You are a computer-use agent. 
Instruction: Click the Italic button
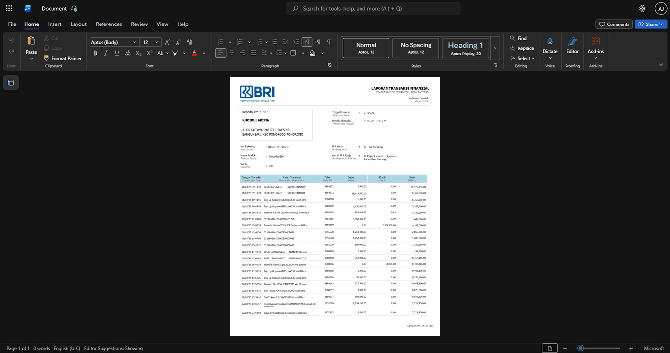click(106, 53)
